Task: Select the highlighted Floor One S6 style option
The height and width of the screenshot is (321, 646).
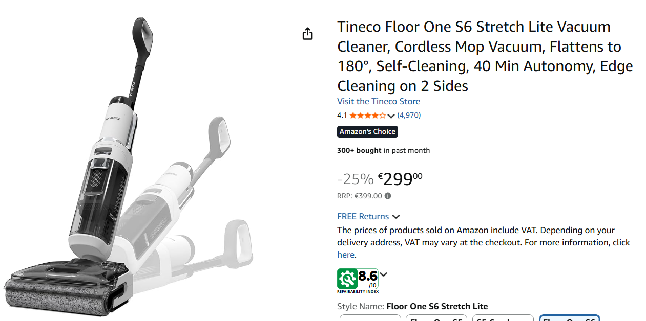Action: click(x=569, y=318)
